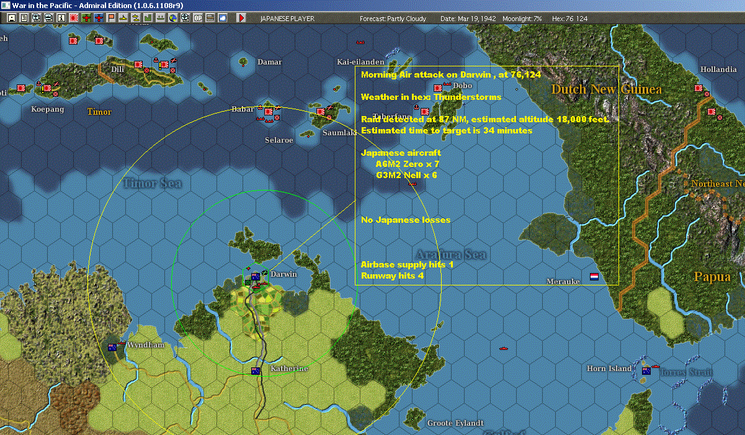
Task: Select the Australian flag at Darwin base
Action: point(255,276)
